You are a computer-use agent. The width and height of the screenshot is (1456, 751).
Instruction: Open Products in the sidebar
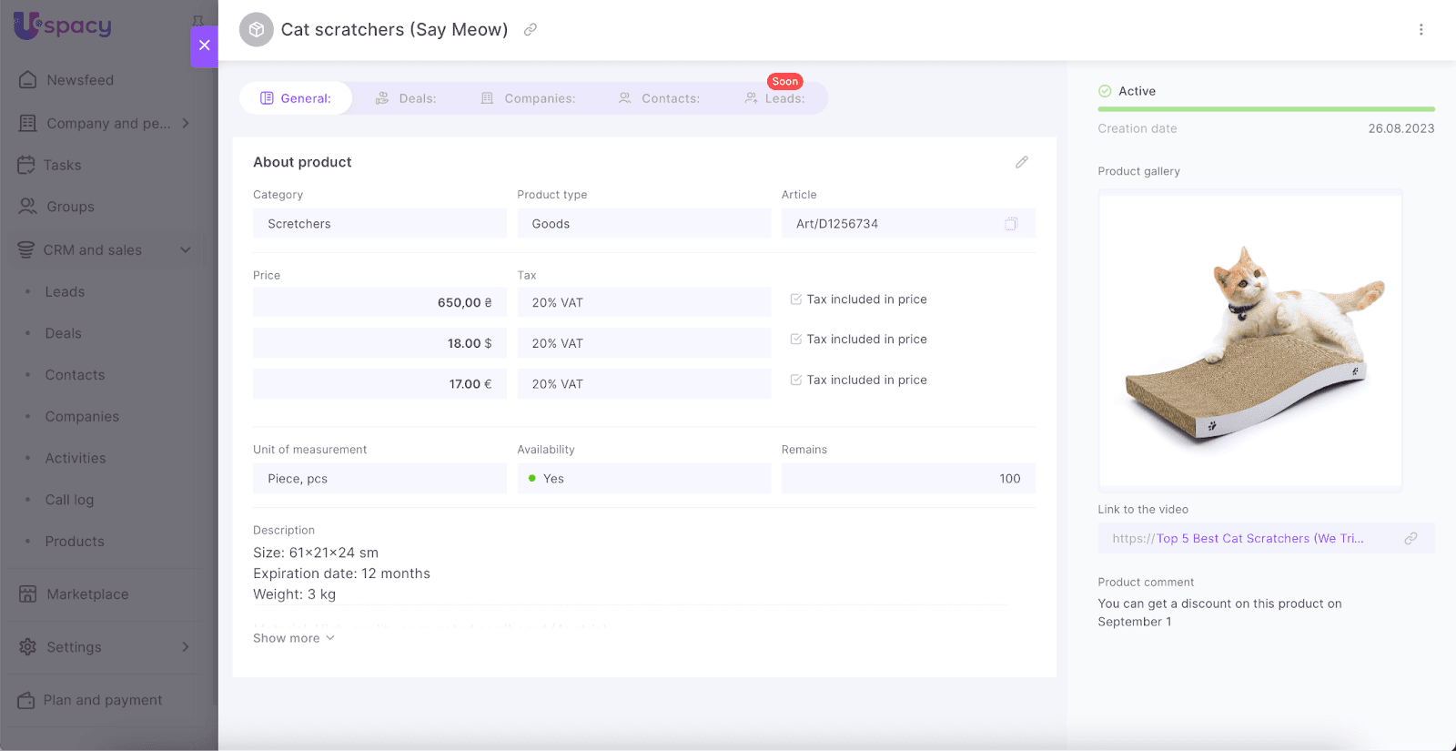click(x=75, y=542)
